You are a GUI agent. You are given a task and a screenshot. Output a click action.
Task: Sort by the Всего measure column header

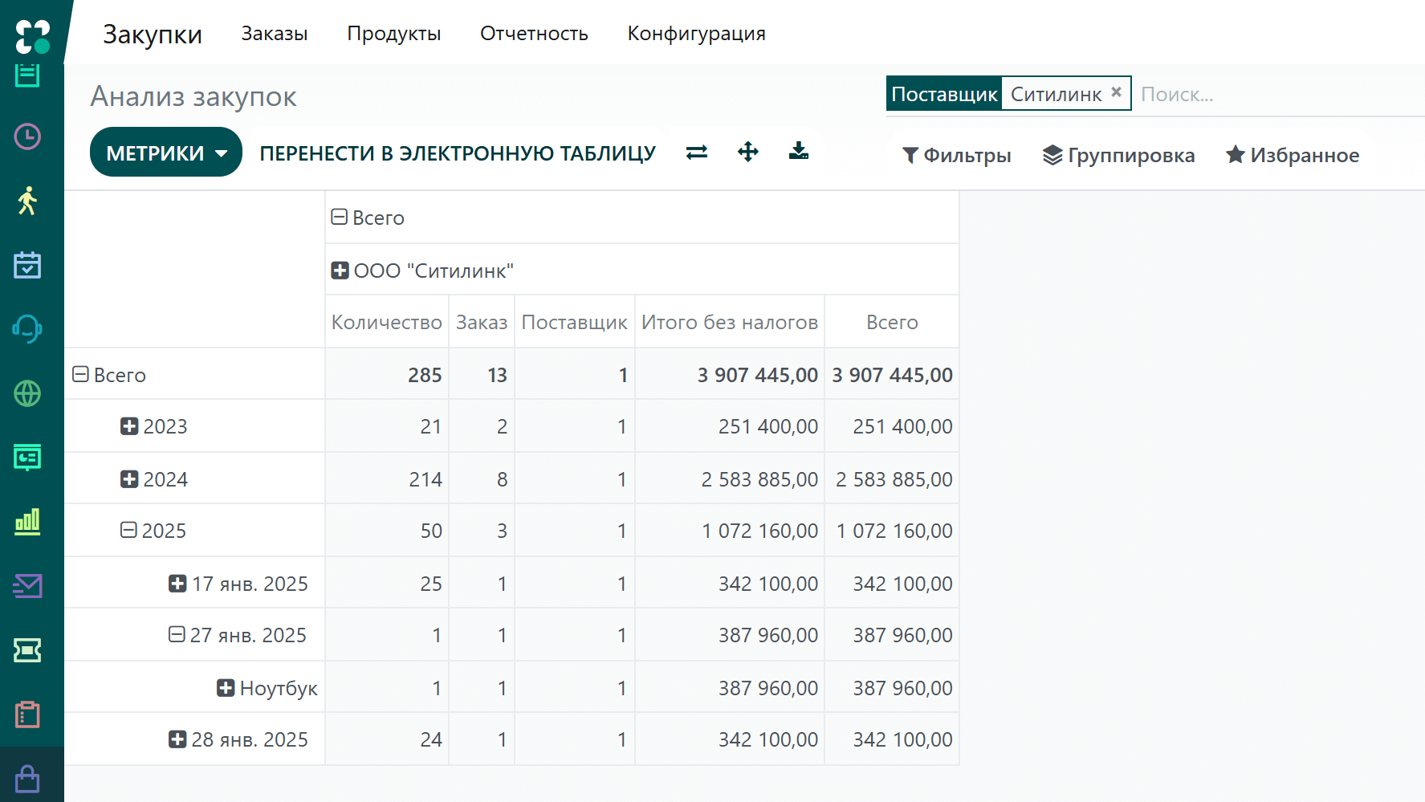892,322
